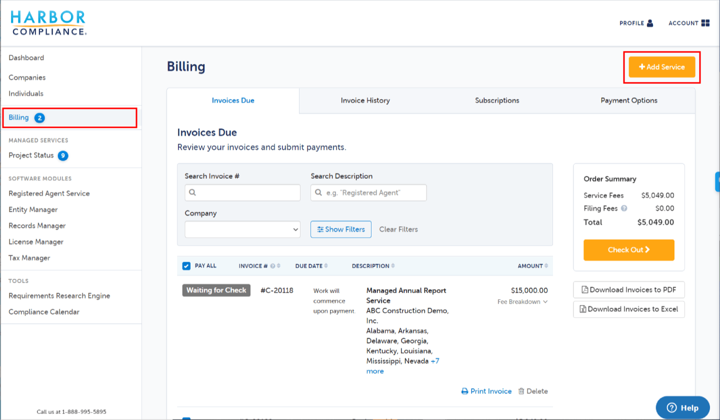The width and height of the screenshot is (720, 420).
Task: Click the Add Service button
Action: 662,67
